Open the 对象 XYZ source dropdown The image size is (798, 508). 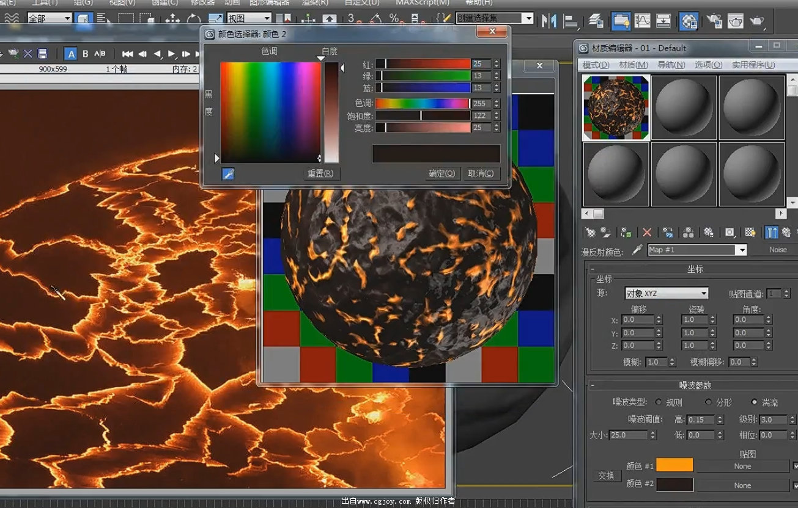[667, 294]
